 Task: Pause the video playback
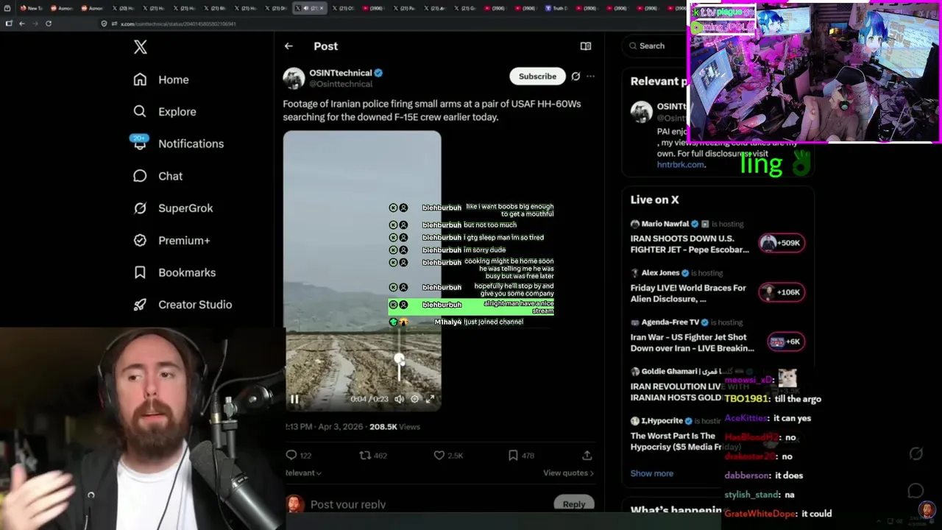(x=294, y=399)
